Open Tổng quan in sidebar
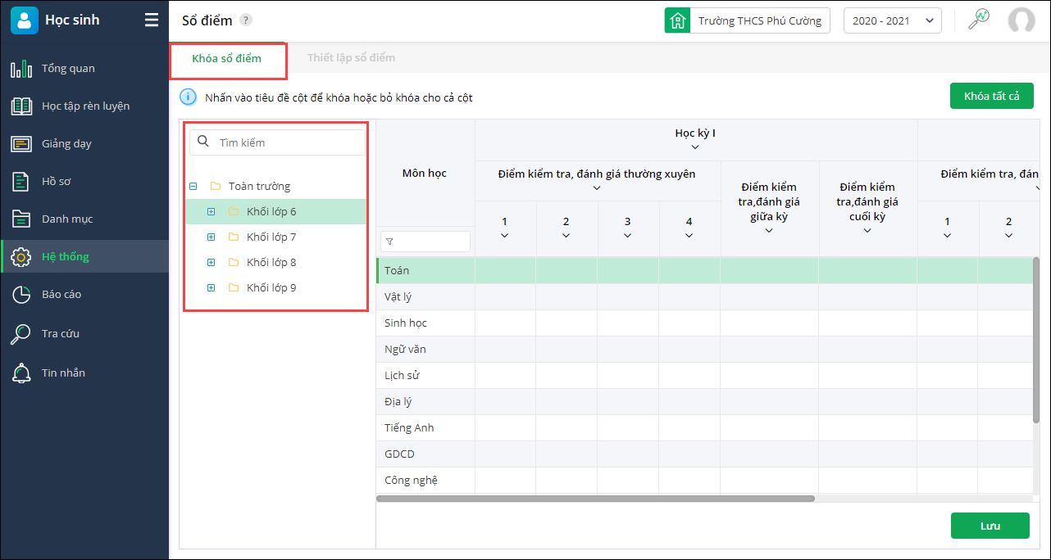The height and width of the screenshot is (560, 1051). coord(84,68)
